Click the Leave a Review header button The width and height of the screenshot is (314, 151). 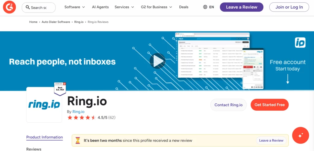[242, 7]
